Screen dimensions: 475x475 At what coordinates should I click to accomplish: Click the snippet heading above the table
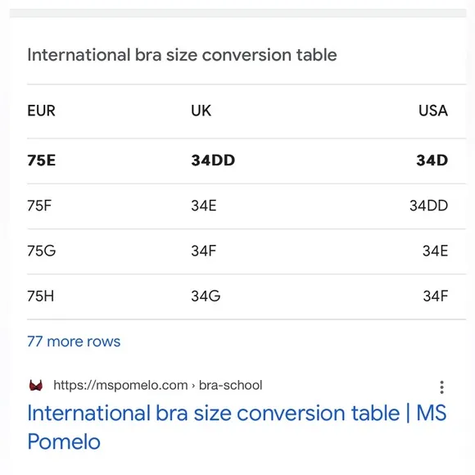click(182, 55)
